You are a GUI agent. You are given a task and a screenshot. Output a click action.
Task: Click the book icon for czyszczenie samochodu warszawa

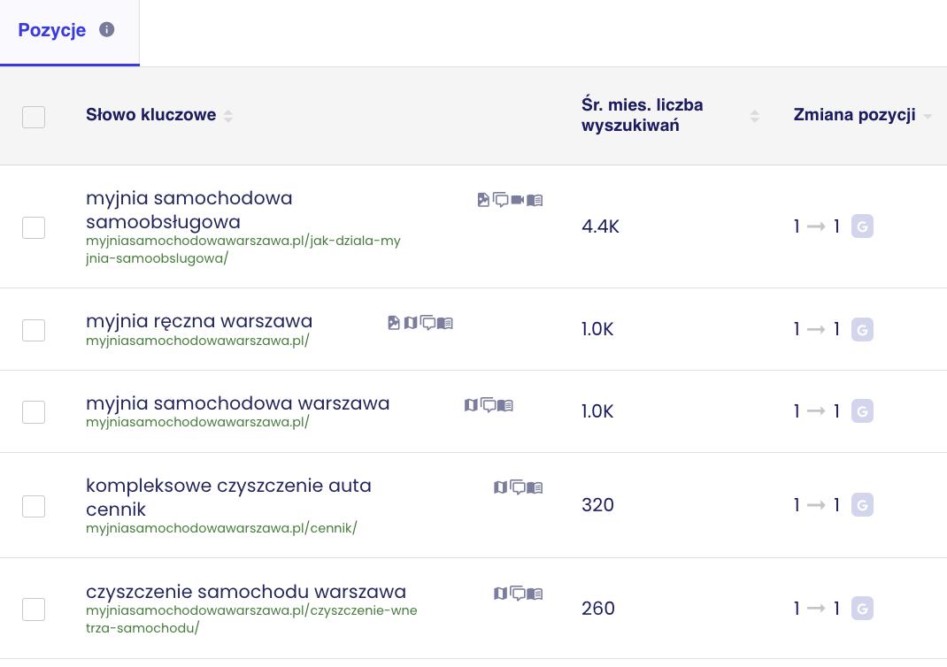(x=535, y=594)
